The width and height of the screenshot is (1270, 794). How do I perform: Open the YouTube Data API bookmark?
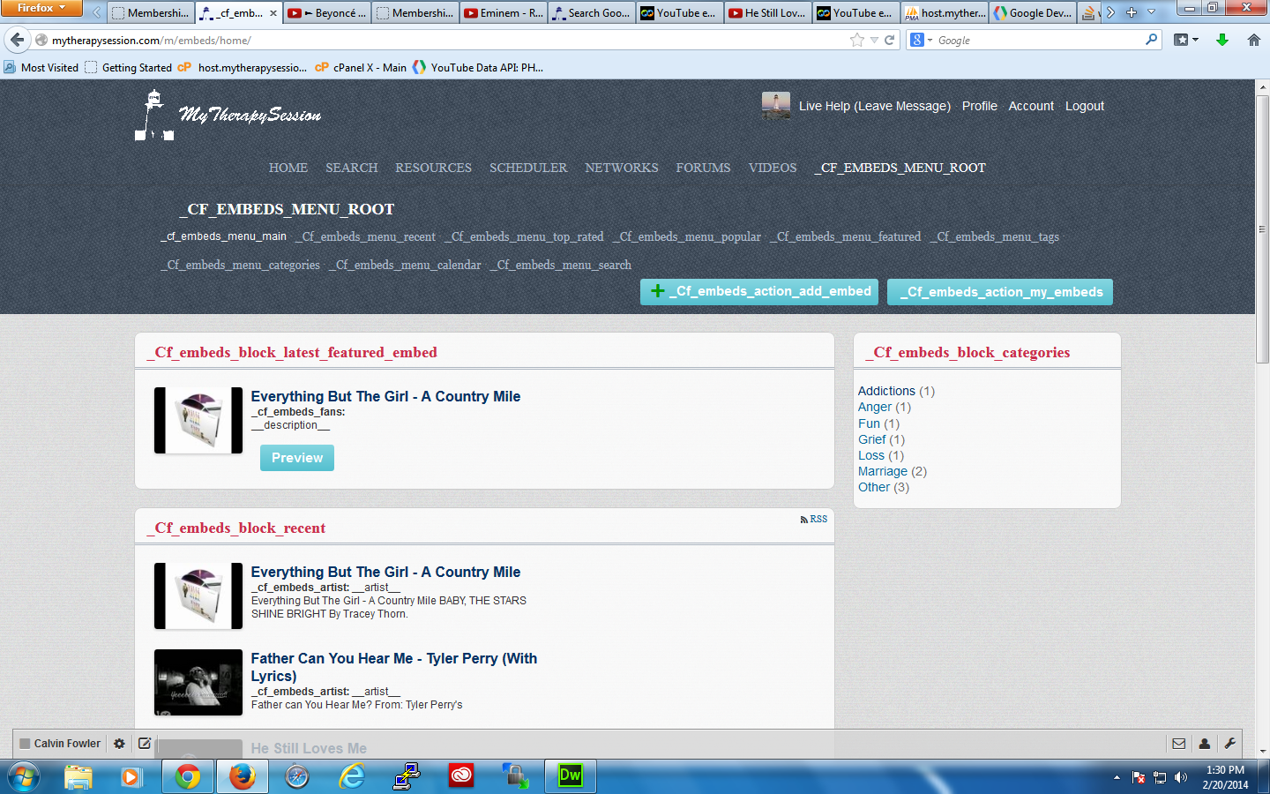[x=478, y=67]
